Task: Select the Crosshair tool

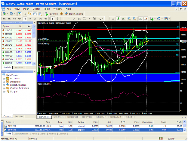Action: (58, 19)
